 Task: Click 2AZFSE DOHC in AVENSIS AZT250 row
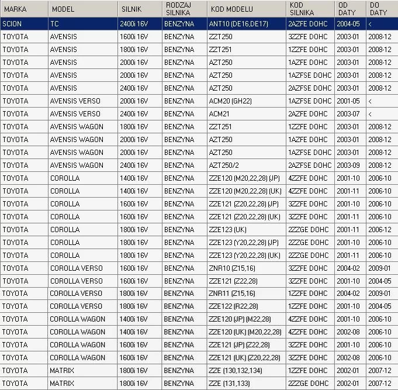point(310,88)
